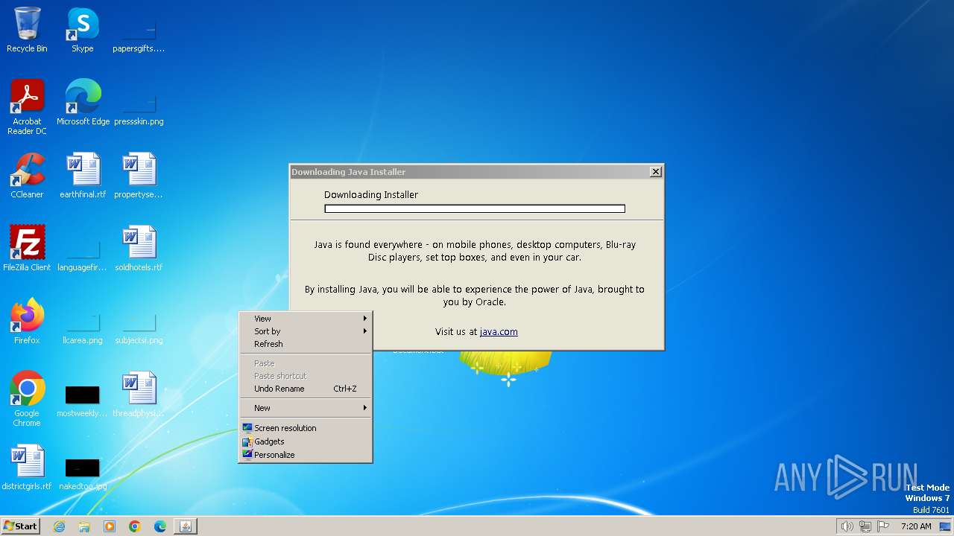The height and width of the screenshot is (536, 954).
Task: Expand the New submenu
Action: coord(305,408)
